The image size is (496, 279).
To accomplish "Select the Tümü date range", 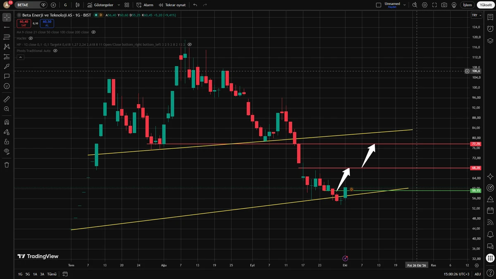I will pyautogui.click(x=52, y=274).
